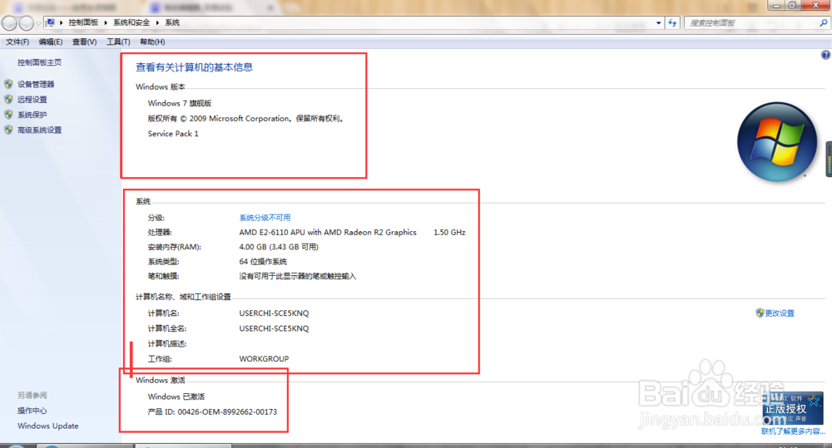Click the 计算机名 value USERCHI-SCE5KNQ
This screenshot has width=832, height=448.
(x=274, y=313)
